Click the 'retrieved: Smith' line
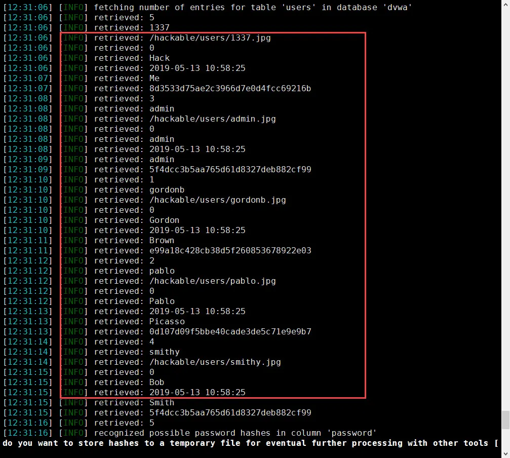Viewport: 510px width, 458px height. coord(89,402)
